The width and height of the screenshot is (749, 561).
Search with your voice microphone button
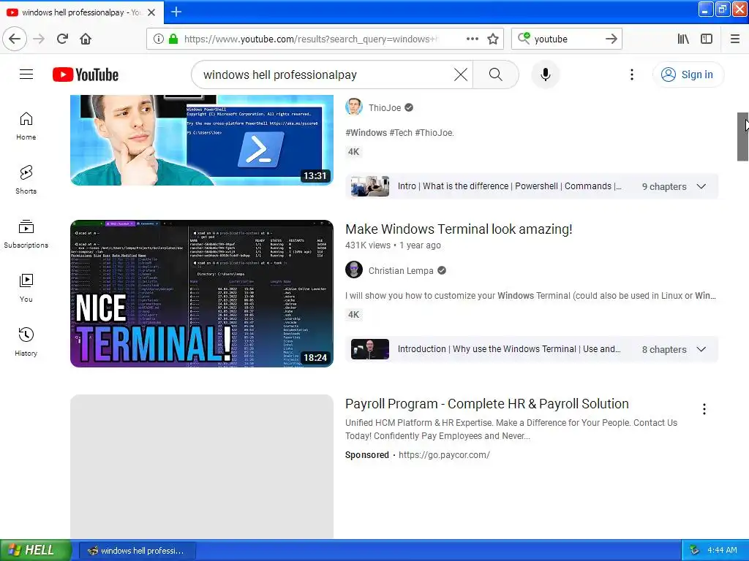pos(545,75)
